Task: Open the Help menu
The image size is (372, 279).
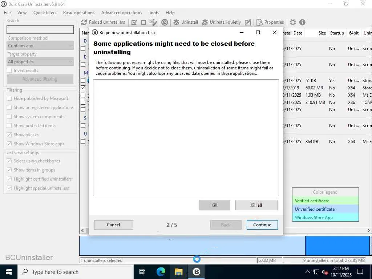Action: click(x=170, y=13)
